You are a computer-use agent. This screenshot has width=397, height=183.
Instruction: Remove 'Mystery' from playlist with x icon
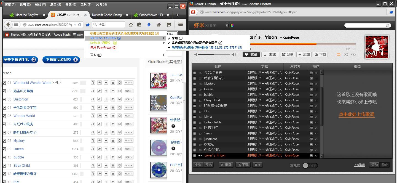(316, 84)
